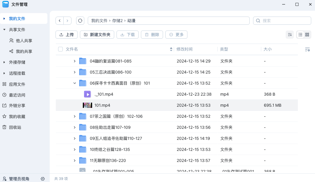
Task: Open 回收站 in the sidebar
Action: pyautogui.click(x=15, y=127)
